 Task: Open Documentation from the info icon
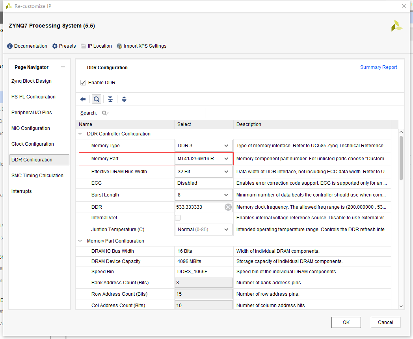(10, 46)
